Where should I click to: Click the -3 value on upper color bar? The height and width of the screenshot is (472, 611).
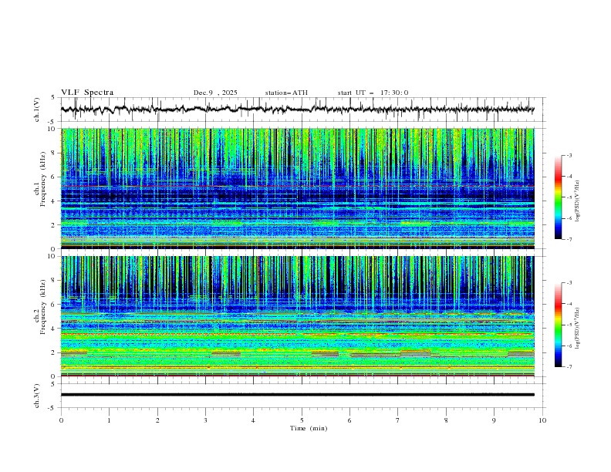(x=569, y=156)
